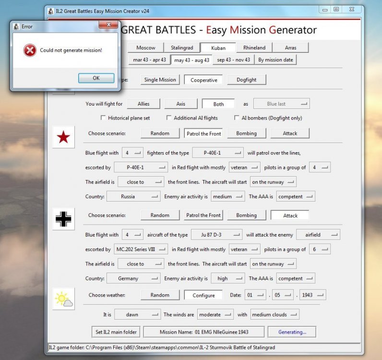This screenshot has width=382, height=360.
Task: Select the Single Mission type button
Action: pyautogui.click(x=160, y=80)
